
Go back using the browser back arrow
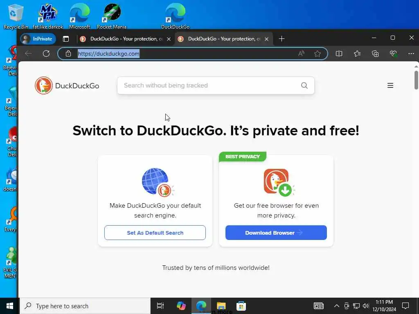pos(28,54)
